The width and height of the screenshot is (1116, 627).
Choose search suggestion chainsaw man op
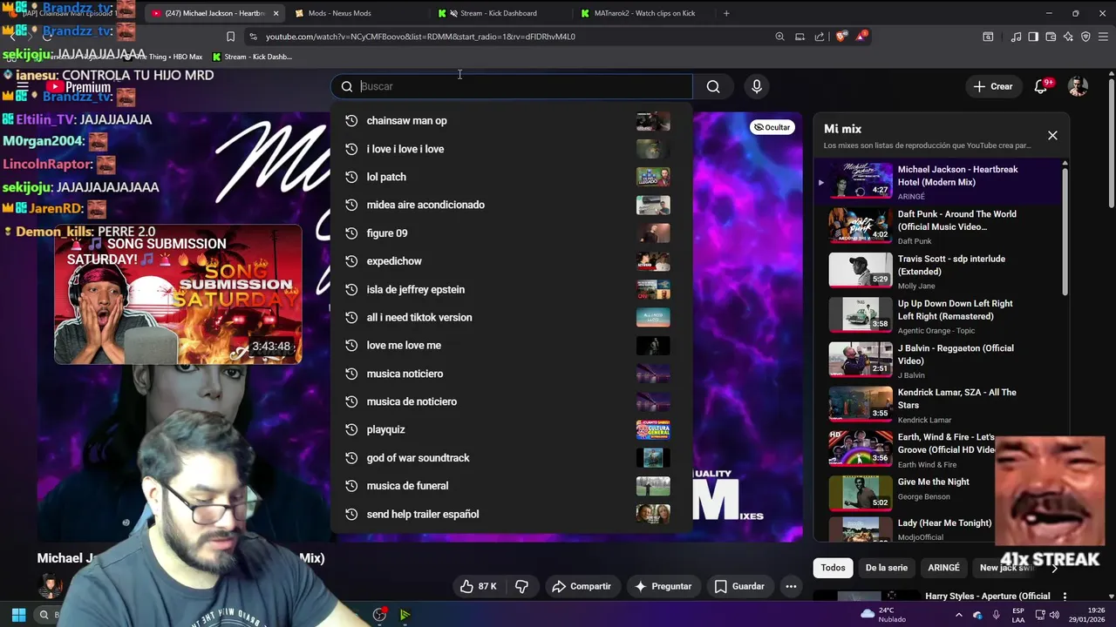click(511, 121)
